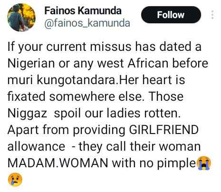Open the @fainos_kamunda handle link

87,23
